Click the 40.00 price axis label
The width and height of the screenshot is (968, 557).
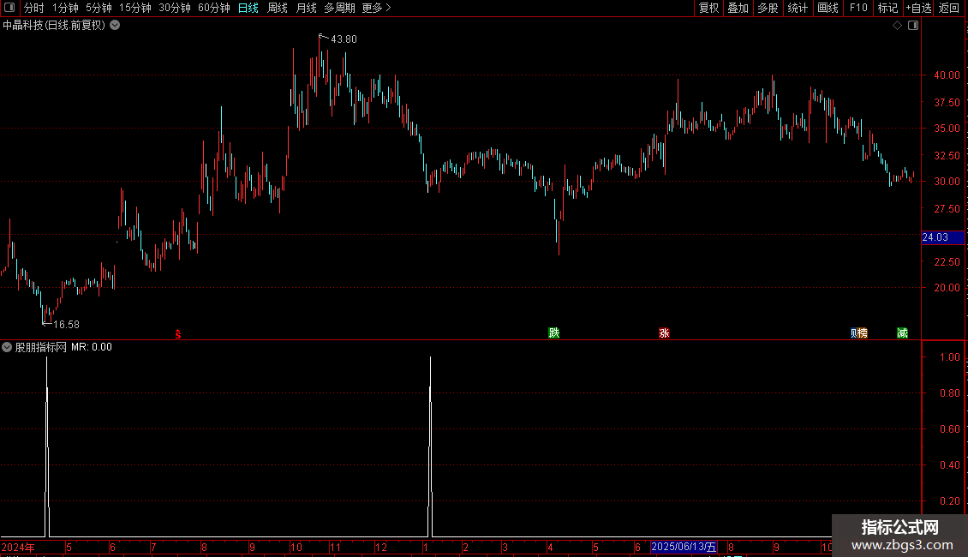[947, 75]
